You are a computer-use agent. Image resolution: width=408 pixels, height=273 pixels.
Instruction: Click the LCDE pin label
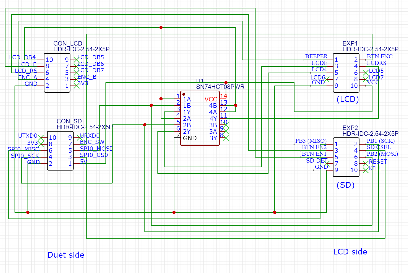click(319, 63)
